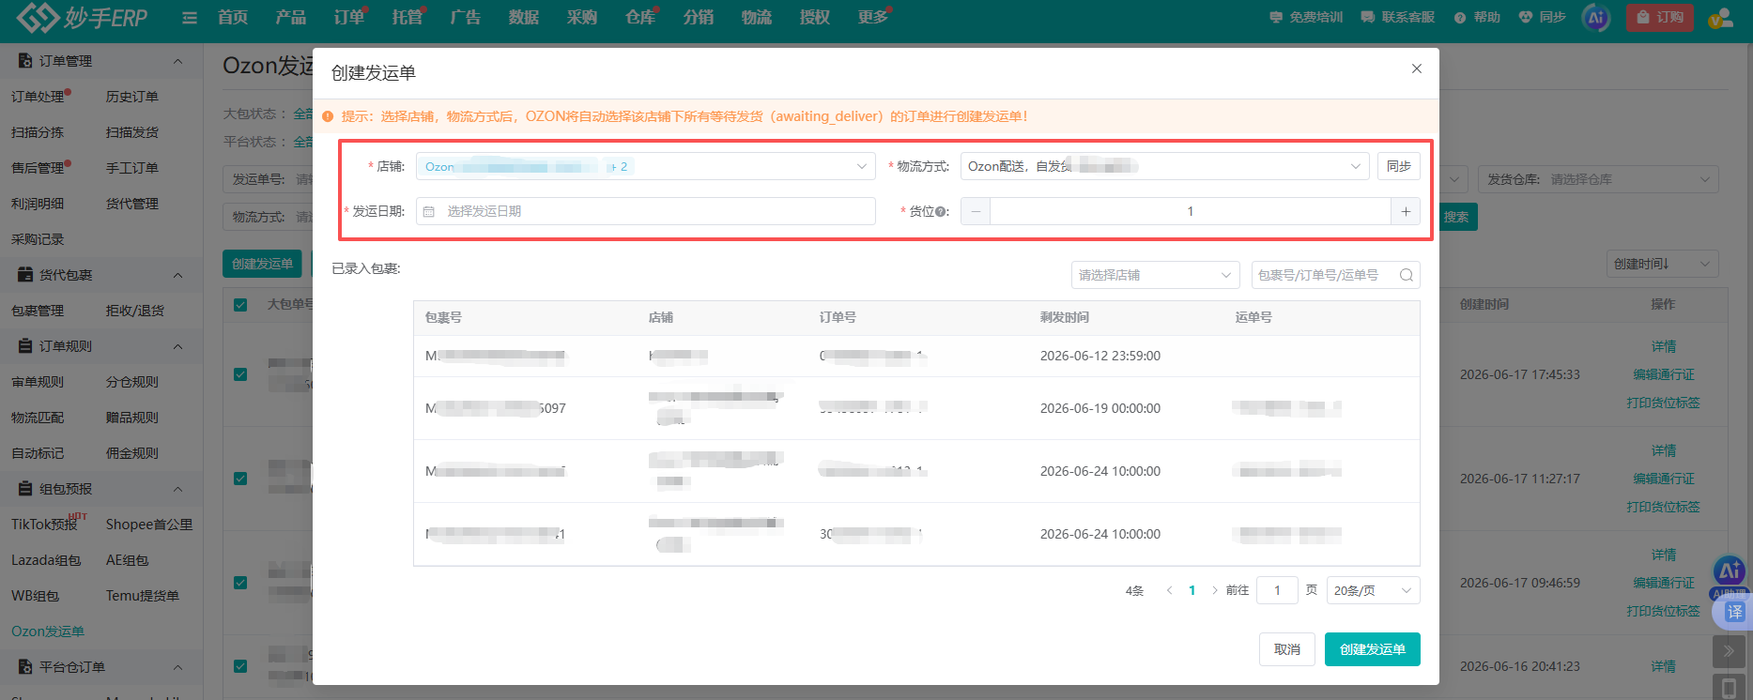The height and width of the screenshot is (700, 1753).
Task: Open the 产品 top menu
Action: click(291, 17)
